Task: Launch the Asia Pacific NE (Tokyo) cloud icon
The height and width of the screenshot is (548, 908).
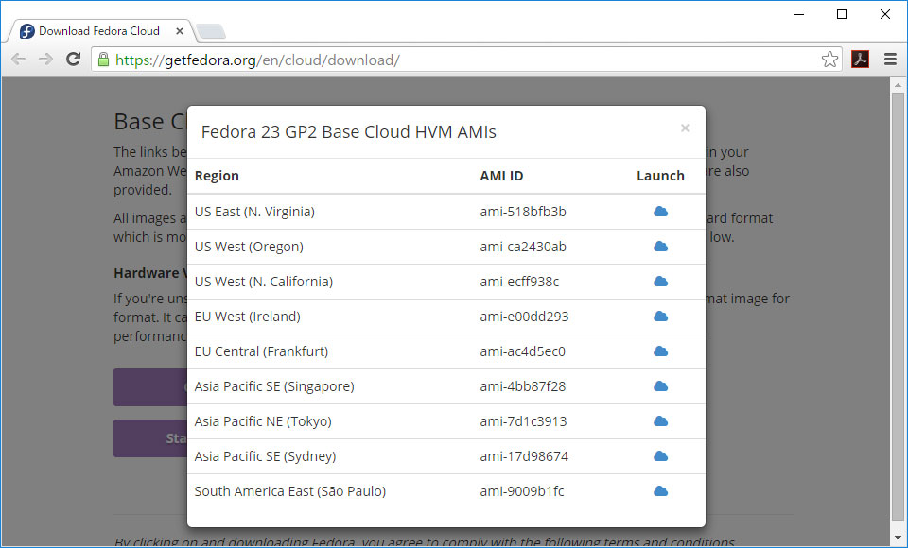Action: click(660, 421)
